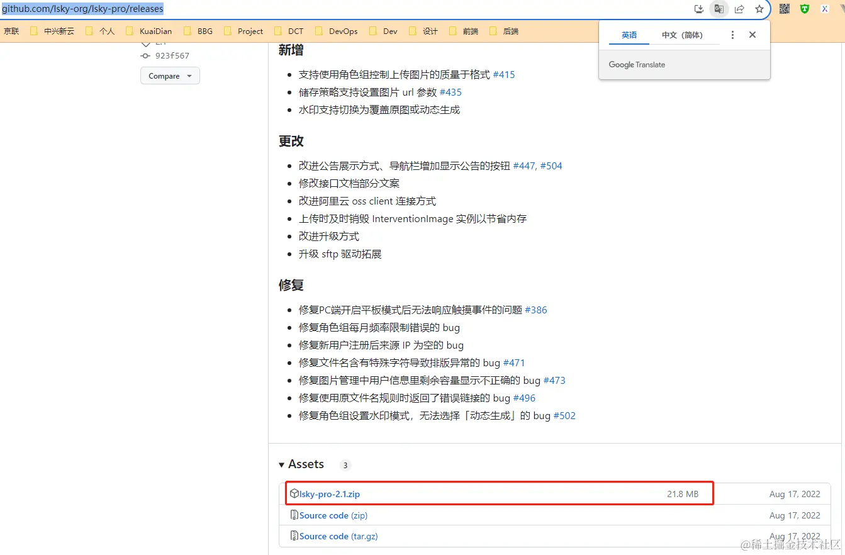Viewport: 845px width, 555px height.
Task: Click 改进升级方式 list item
Action: pyautogui.click(x=329, y=237)
